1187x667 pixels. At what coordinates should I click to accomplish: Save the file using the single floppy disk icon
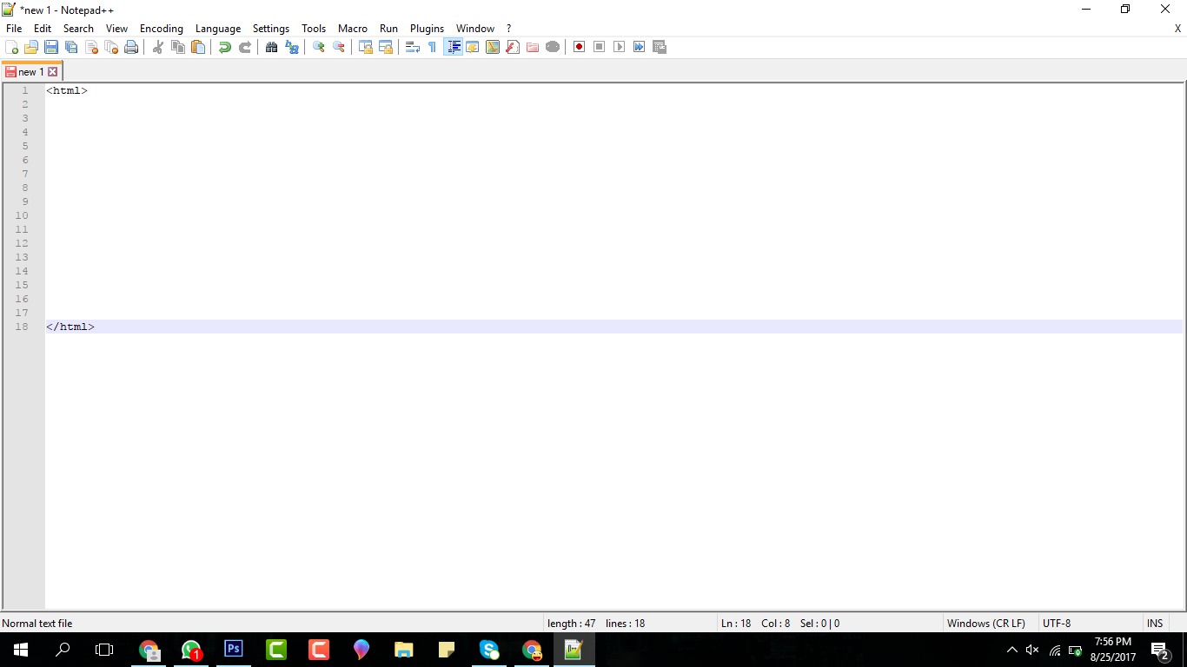pyautogui.click(x=51, y=47)
